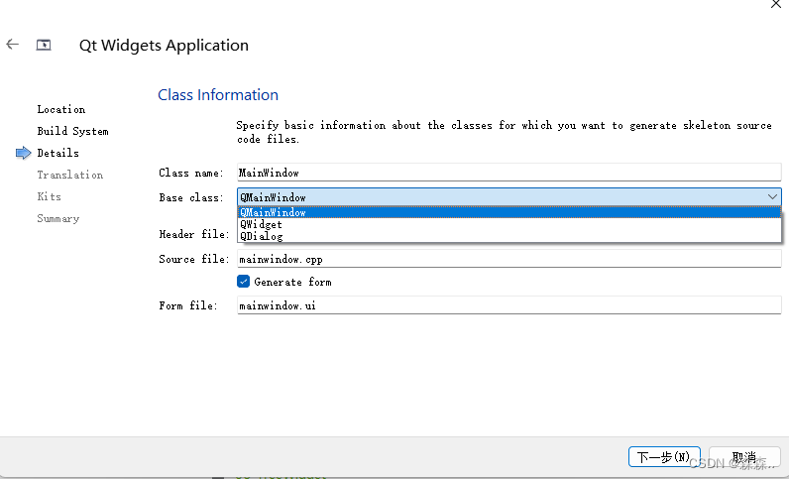Click the Class Information heading
Image resolution: width=789 pixels, height=479 pixels.
tap(218, 94)
